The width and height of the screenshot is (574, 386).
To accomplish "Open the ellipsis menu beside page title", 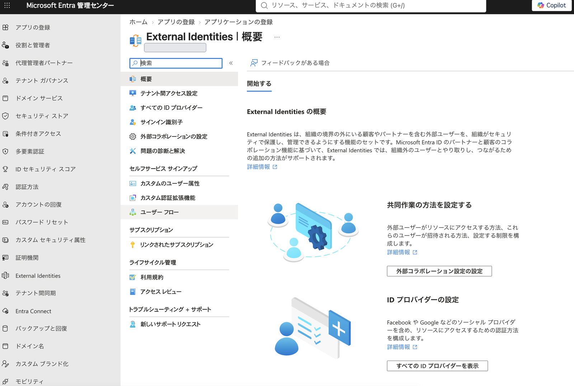I will (x=277, y=37).
